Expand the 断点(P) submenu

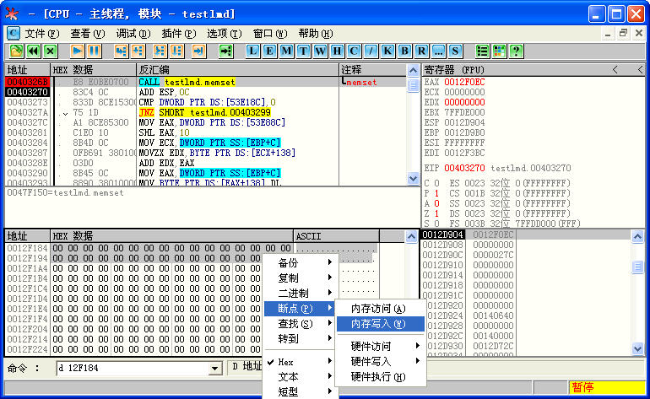pos(301,308)
